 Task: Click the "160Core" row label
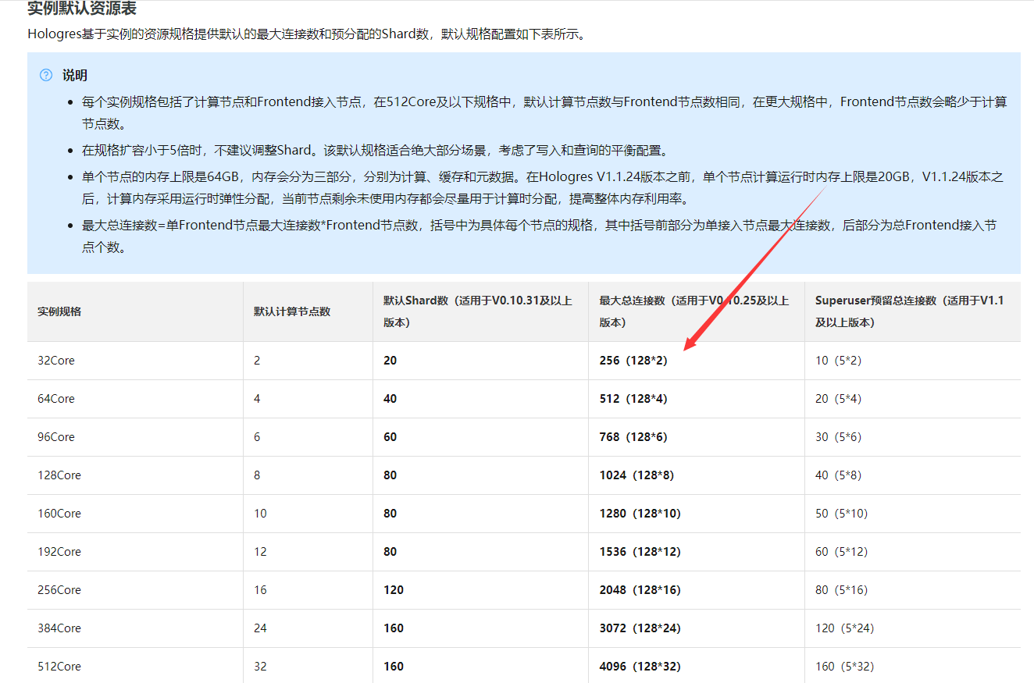click(59, 514)
